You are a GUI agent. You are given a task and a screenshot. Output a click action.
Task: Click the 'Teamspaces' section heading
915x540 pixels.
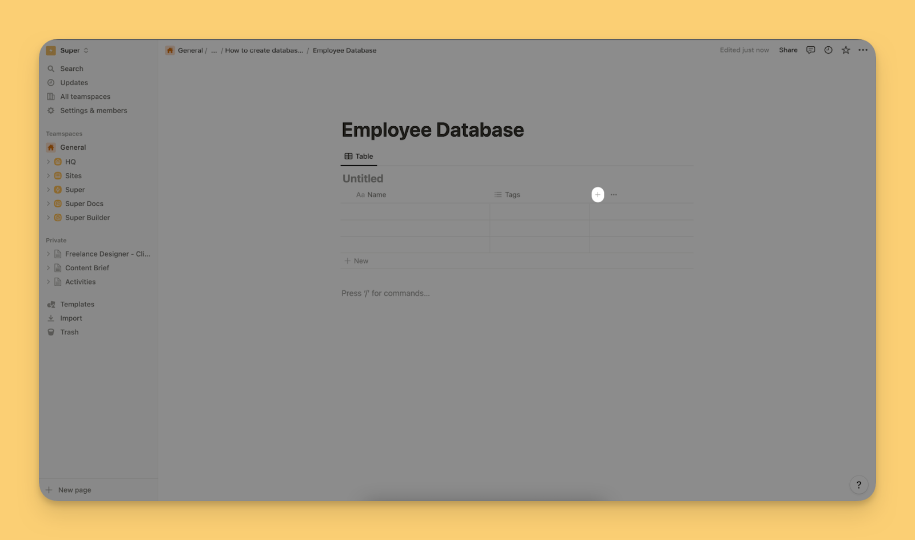coord(64,134)
